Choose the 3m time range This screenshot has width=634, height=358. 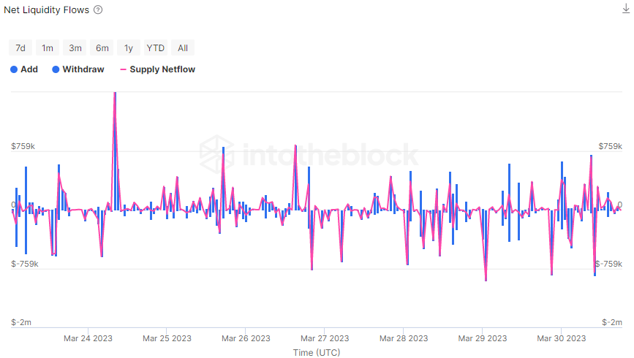pos(75,47)
